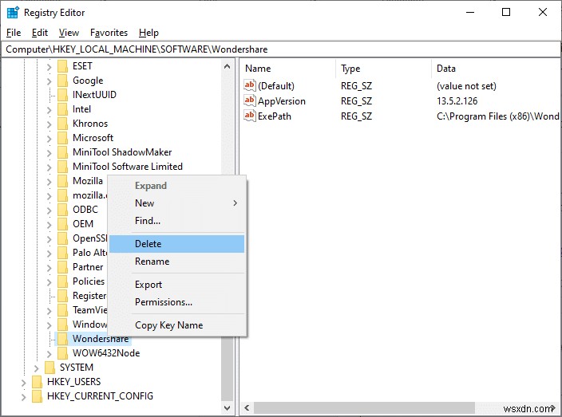Click the 13.5.2.126 data cell
The width and height of the screenshot is (562, 417).
(x=457, y=101)
